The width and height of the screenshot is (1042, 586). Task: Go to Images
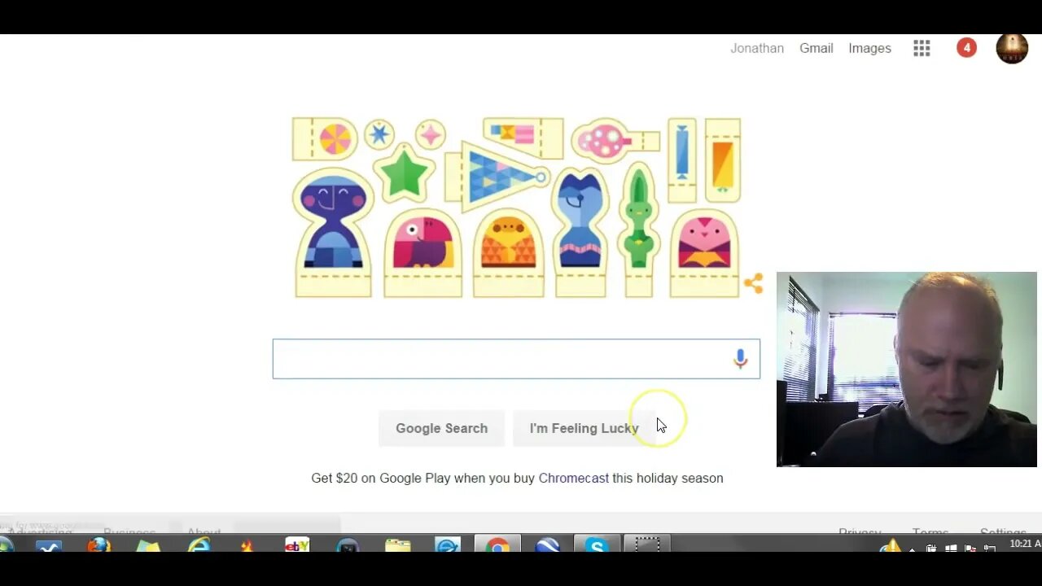(869, 48)
